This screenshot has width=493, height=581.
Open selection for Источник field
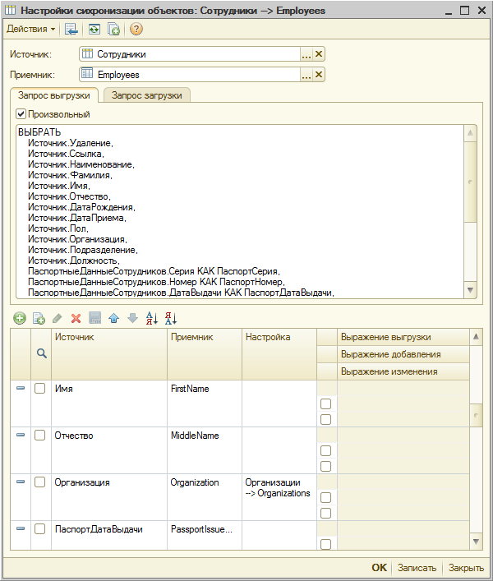coord(306,54)
